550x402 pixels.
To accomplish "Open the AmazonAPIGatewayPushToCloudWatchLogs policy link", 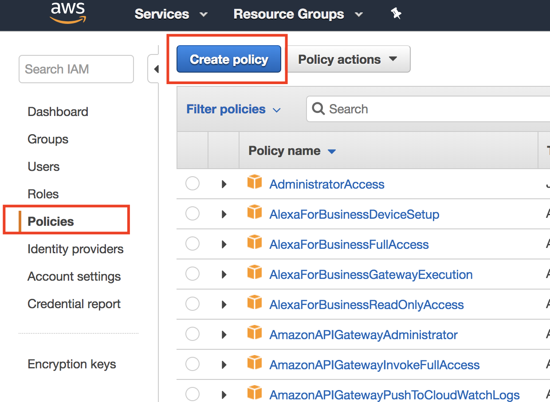I will 394,395.
